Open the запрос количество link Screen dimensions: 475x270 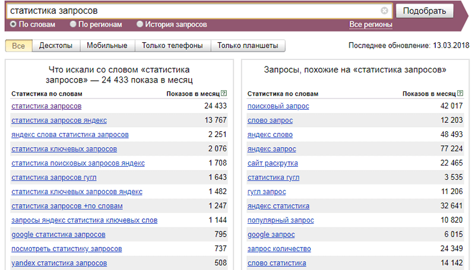(279, 249)
